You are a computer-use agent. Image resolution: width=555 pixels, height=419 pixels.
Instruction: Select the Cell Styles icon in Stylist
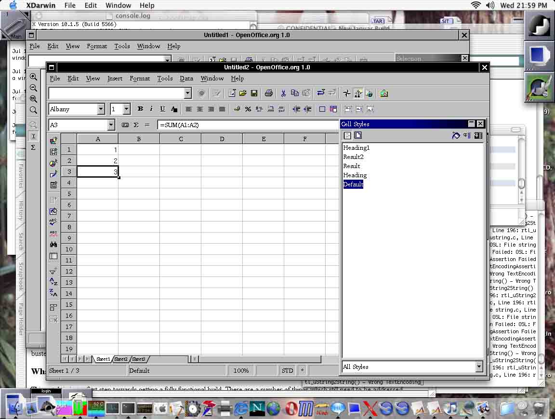347,135
